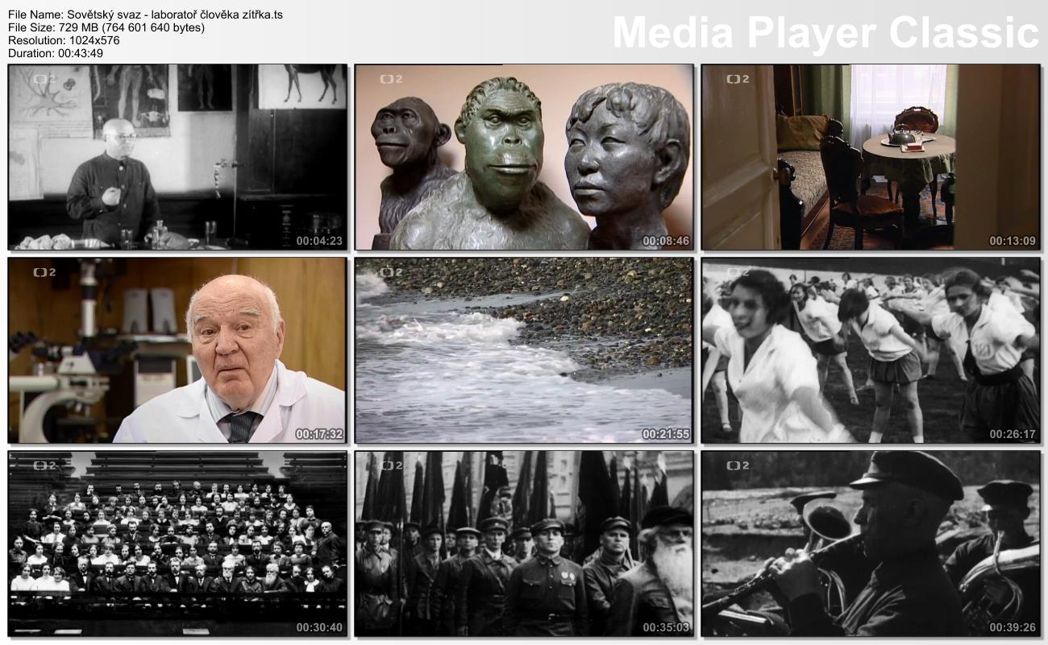The image size is (1048, 645).
Task: Select the waves on pebble beach thumbnail
Action: pos(524,350)
